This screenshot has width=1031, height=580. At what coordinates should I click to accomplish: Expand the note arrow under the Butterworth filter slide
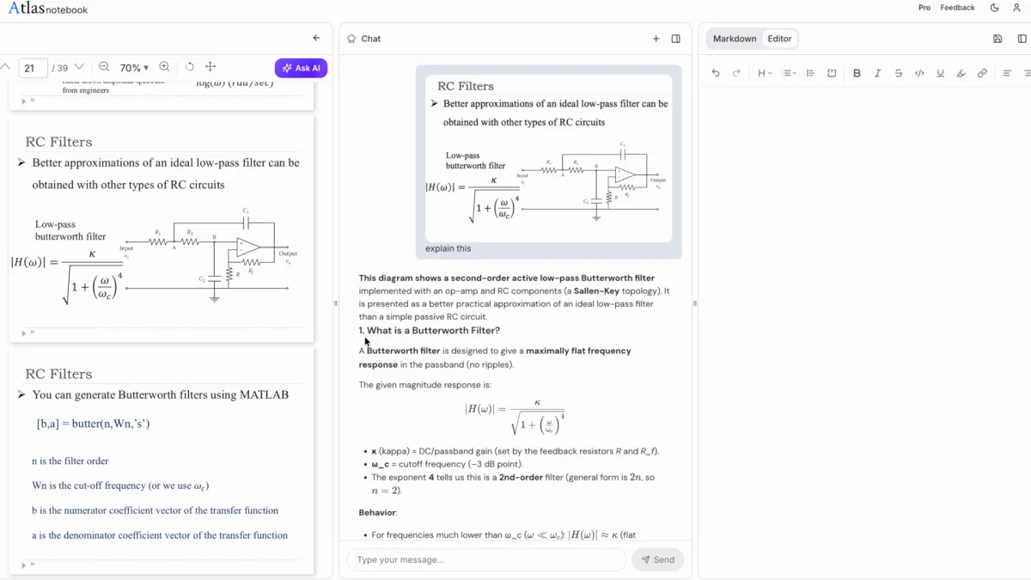coord(24,333)
